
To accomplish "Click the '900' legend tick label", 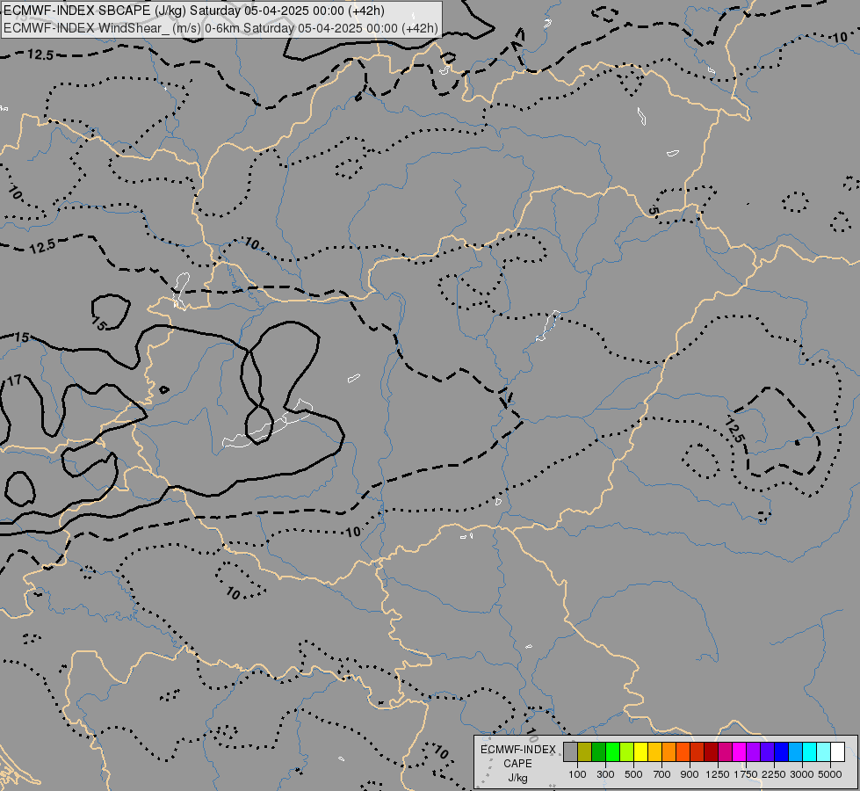I will pyautogui.click(x=690, y=774).
